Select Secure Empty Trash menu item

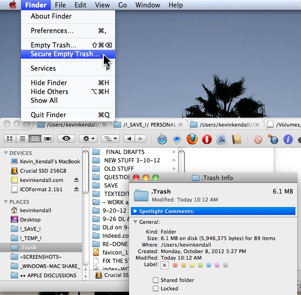coord(65,54)
